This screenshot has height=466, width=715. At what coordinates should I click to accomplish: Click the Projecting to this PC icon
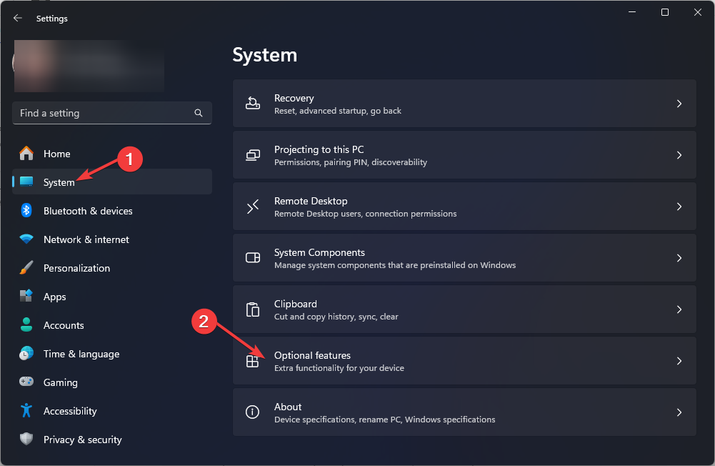pyautogui.click(x=253, y=155)
